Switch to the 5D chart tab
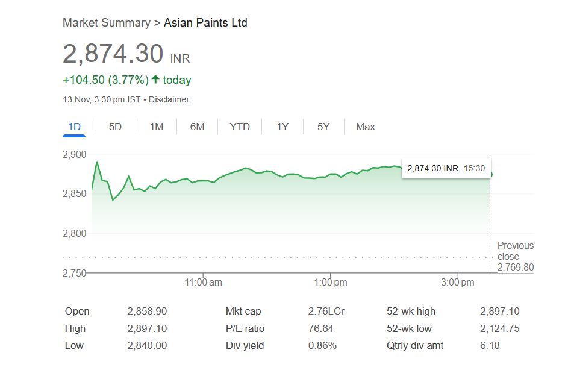Image resolution: width=568 pixels, height=367 pixels. click(x=115, y=127)
